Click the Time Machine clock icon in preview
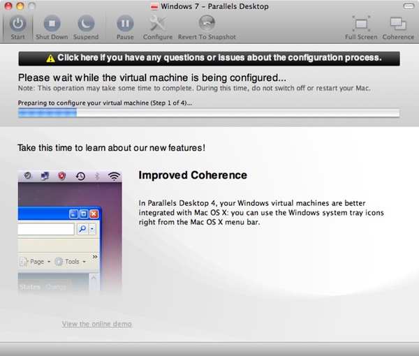 [x=80, y=177]
